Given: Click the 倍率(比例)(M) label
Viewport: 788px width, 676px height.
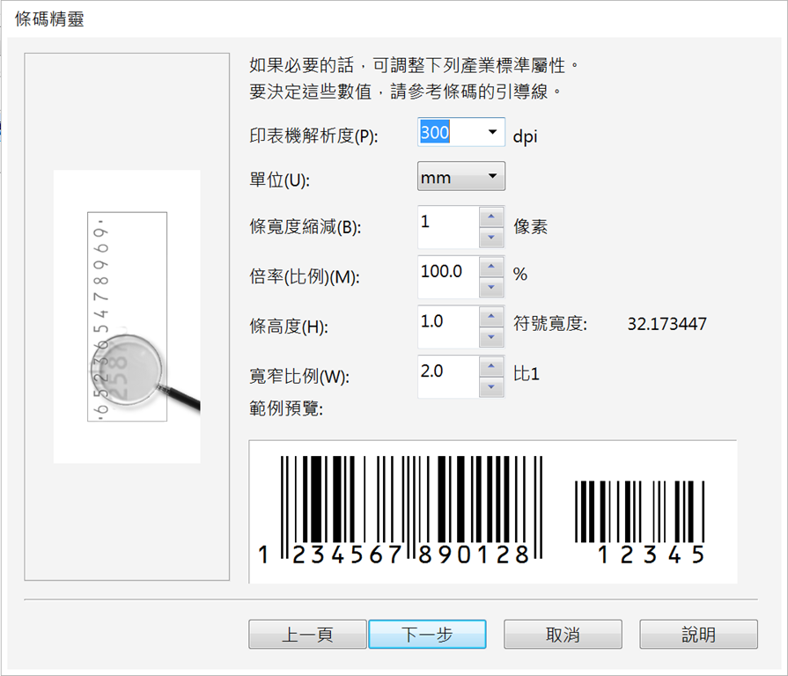Looking at the screenshot, I should click(x=305, y=276).
